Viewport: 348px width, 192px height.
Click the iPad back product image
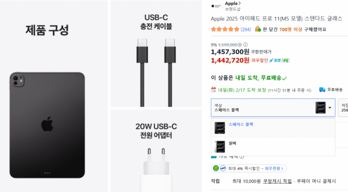point(47,125)
